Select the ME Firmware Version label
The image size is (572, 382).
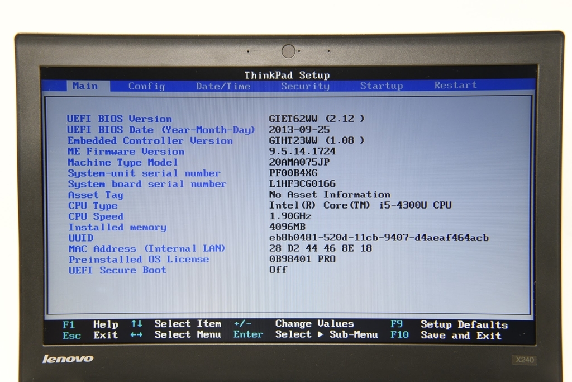pyautogui.click(x=126, y=152)
